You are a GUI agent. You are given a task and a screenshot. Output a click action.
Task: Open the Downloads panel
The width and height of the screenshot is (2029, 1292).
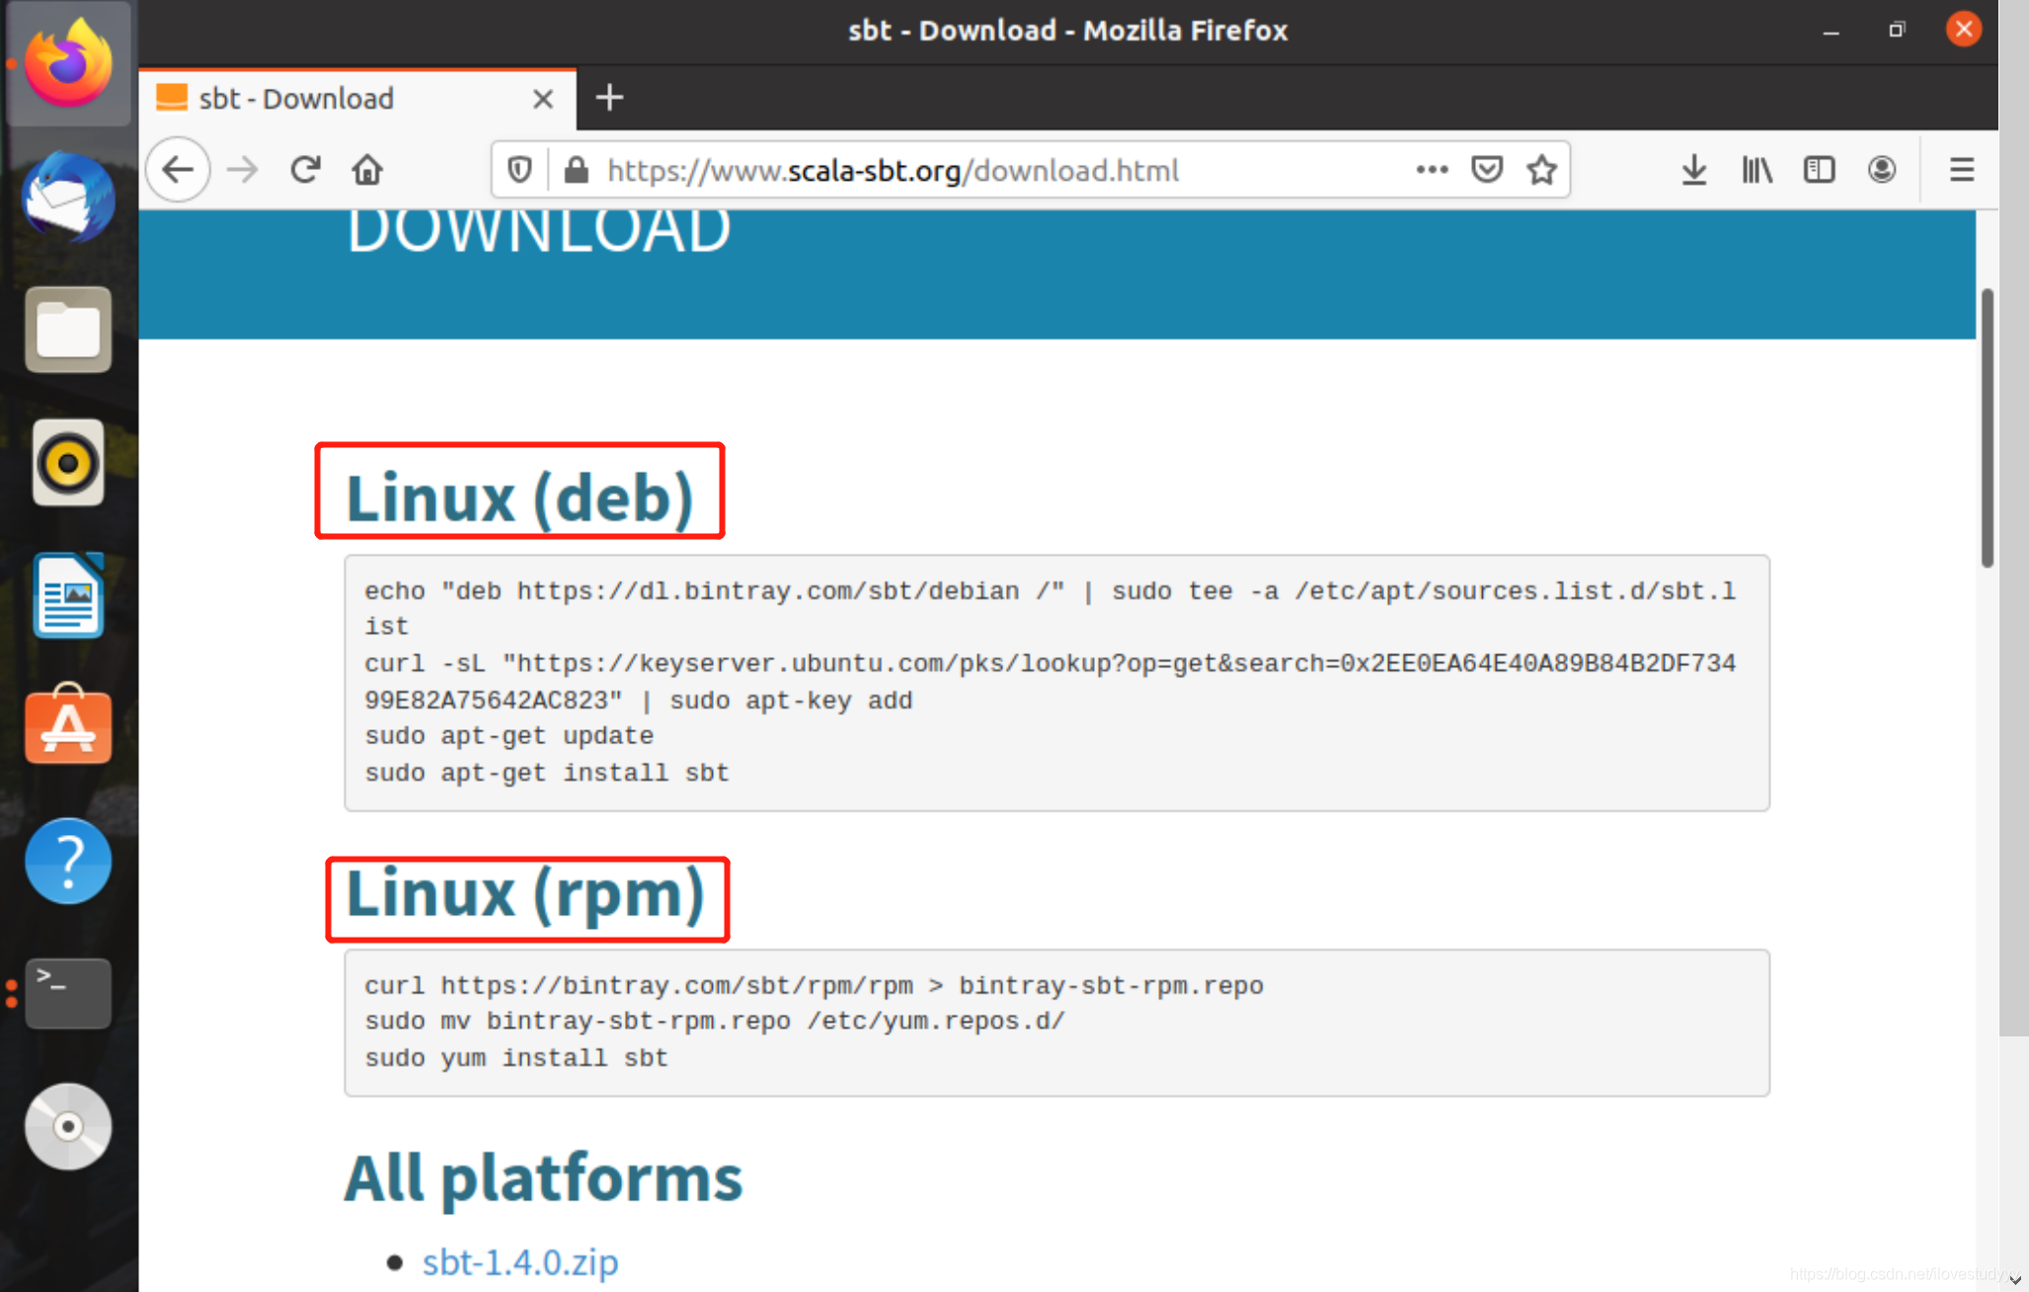coord(1694,170)
